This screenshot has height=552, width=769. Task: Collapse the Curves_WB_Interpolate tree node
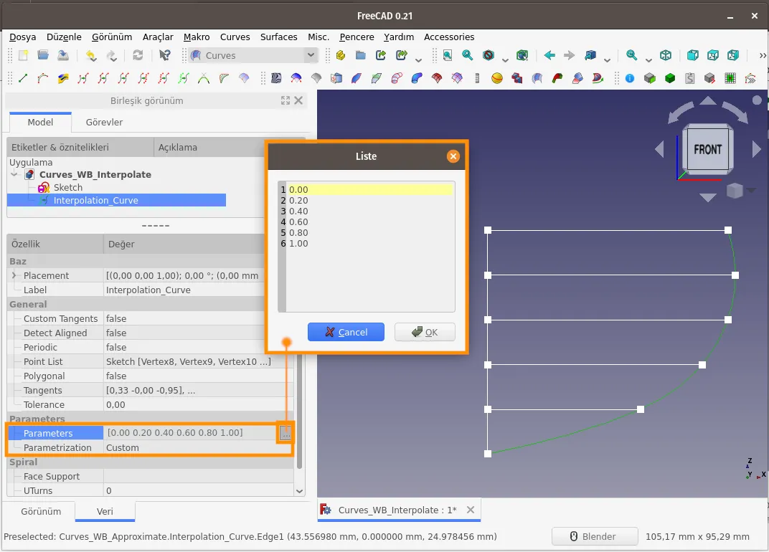point(14,174)
